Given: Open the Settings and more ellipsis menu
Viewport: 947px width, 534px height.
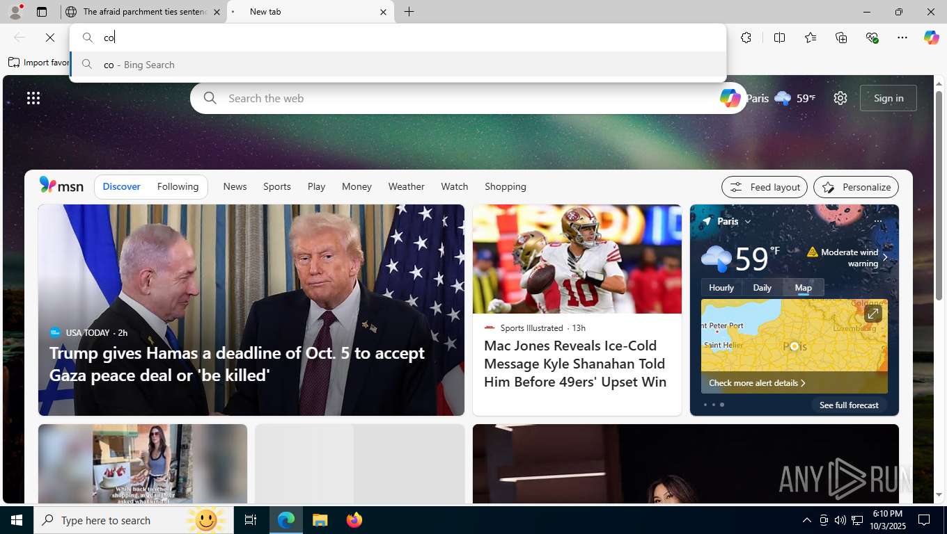Looking at the screenshot, I should coord(902,38).
